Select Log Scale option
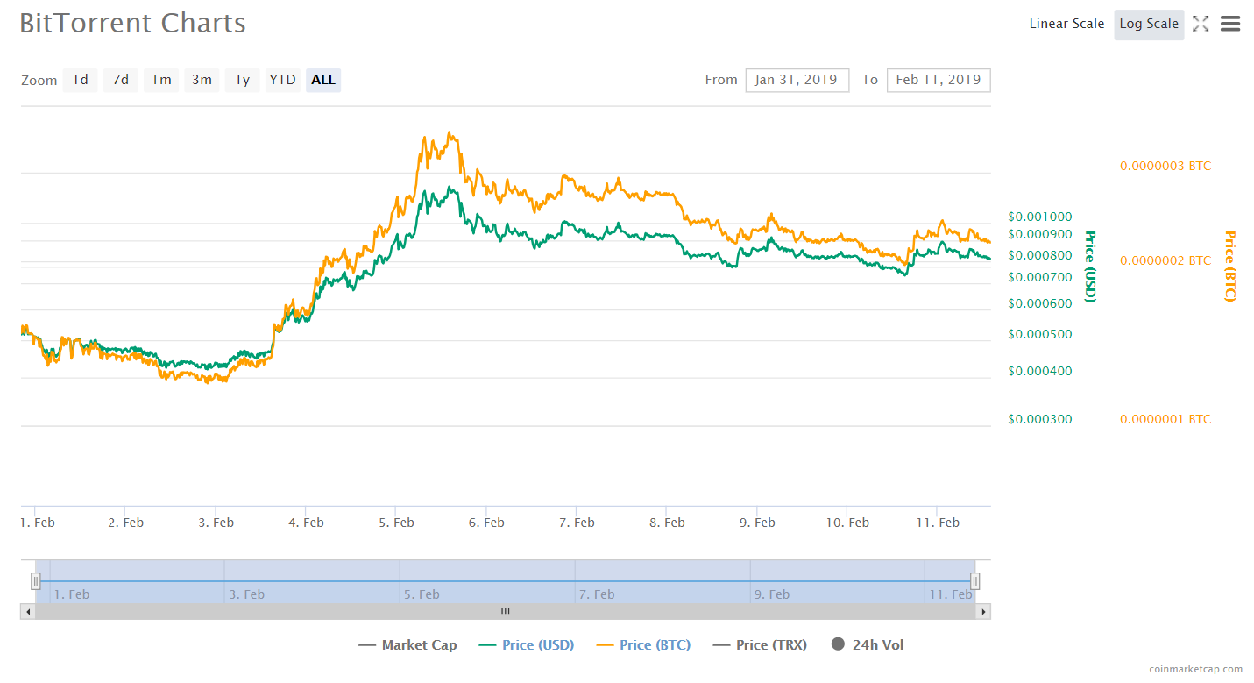1254x683 pixels. tap(1149, 24)
